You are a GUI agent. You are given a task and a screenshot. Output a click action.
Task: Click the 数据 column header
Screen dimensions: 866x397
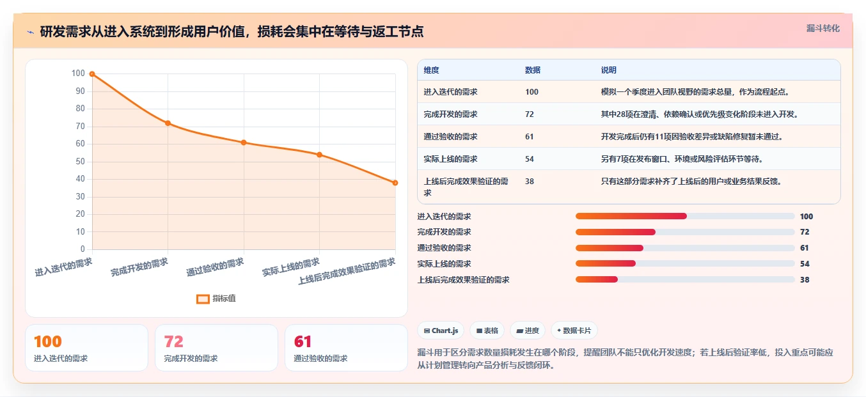coord(533,70)
